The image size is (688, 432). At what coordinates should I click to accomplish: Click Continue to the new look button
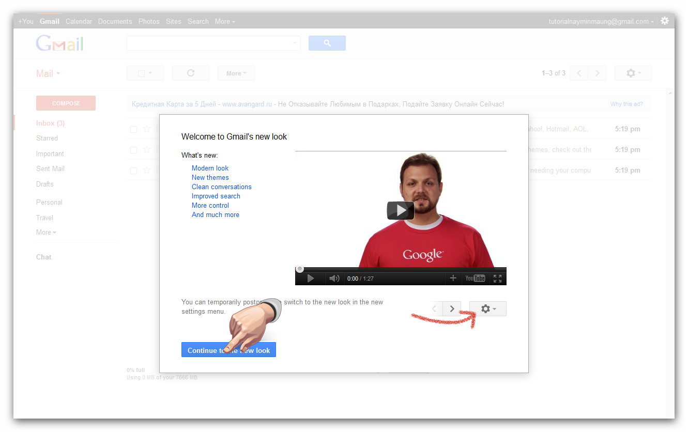point(228,350)
